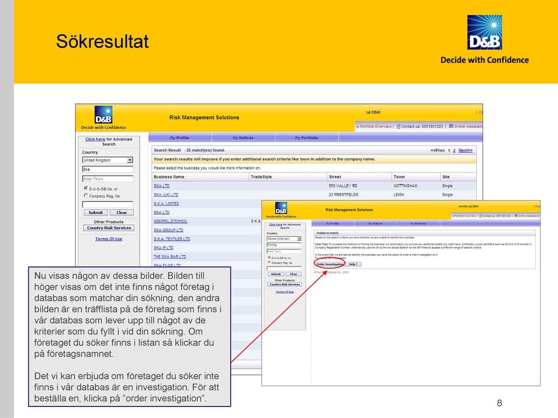Click the Online Assistance icon in the search results window
This screenshot has height=418, width=558.
pos(451,126)
